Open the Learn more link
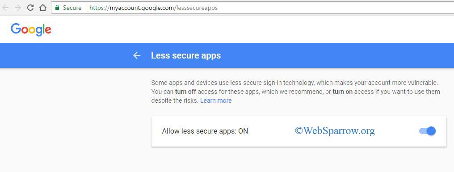This screenshot has height=172, width=454. click(x=216, y=101)
